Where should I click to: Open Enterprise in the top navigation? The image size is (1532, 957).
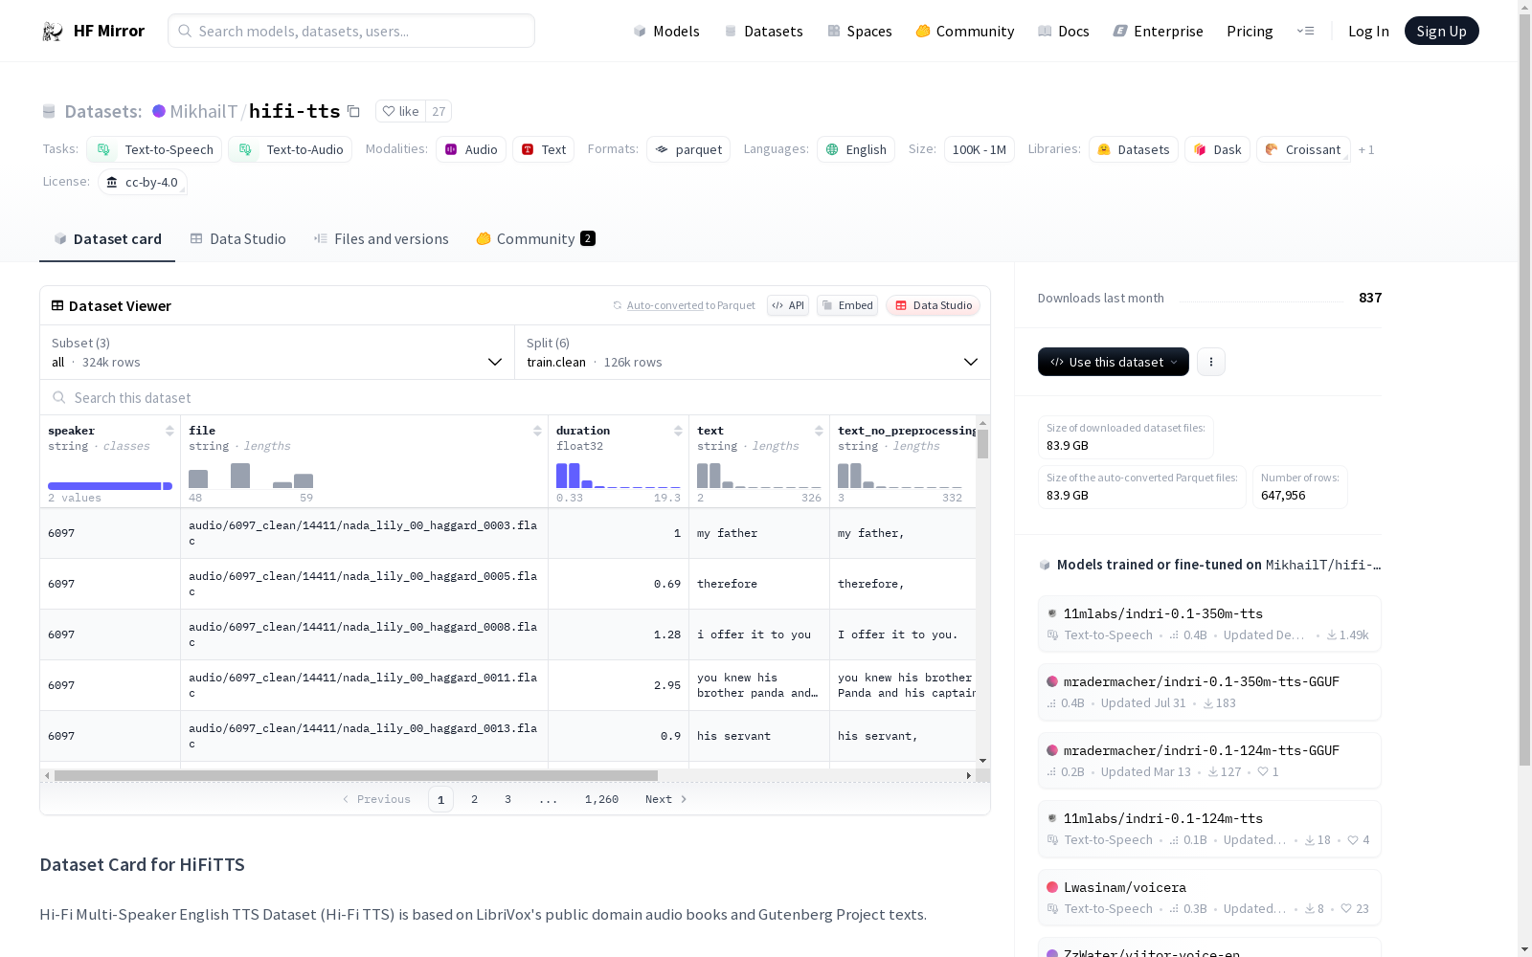tap(1159, 32)
